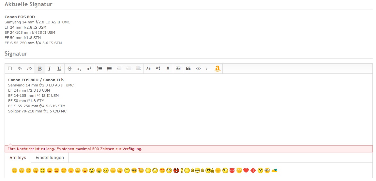Screen dimensions: 376x181
Task: Increase the indent
Action: tap(129, 69)
